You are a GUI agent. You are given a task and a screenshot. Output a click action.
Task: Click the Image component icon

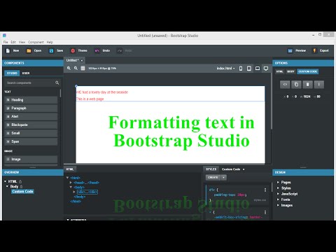point(8,159)
